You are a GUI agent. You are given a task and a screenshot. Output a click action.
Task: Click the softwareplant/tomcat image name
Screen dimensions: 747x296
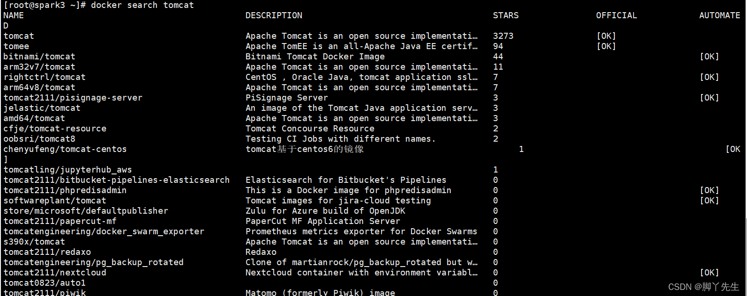click(x=55, y=201)
